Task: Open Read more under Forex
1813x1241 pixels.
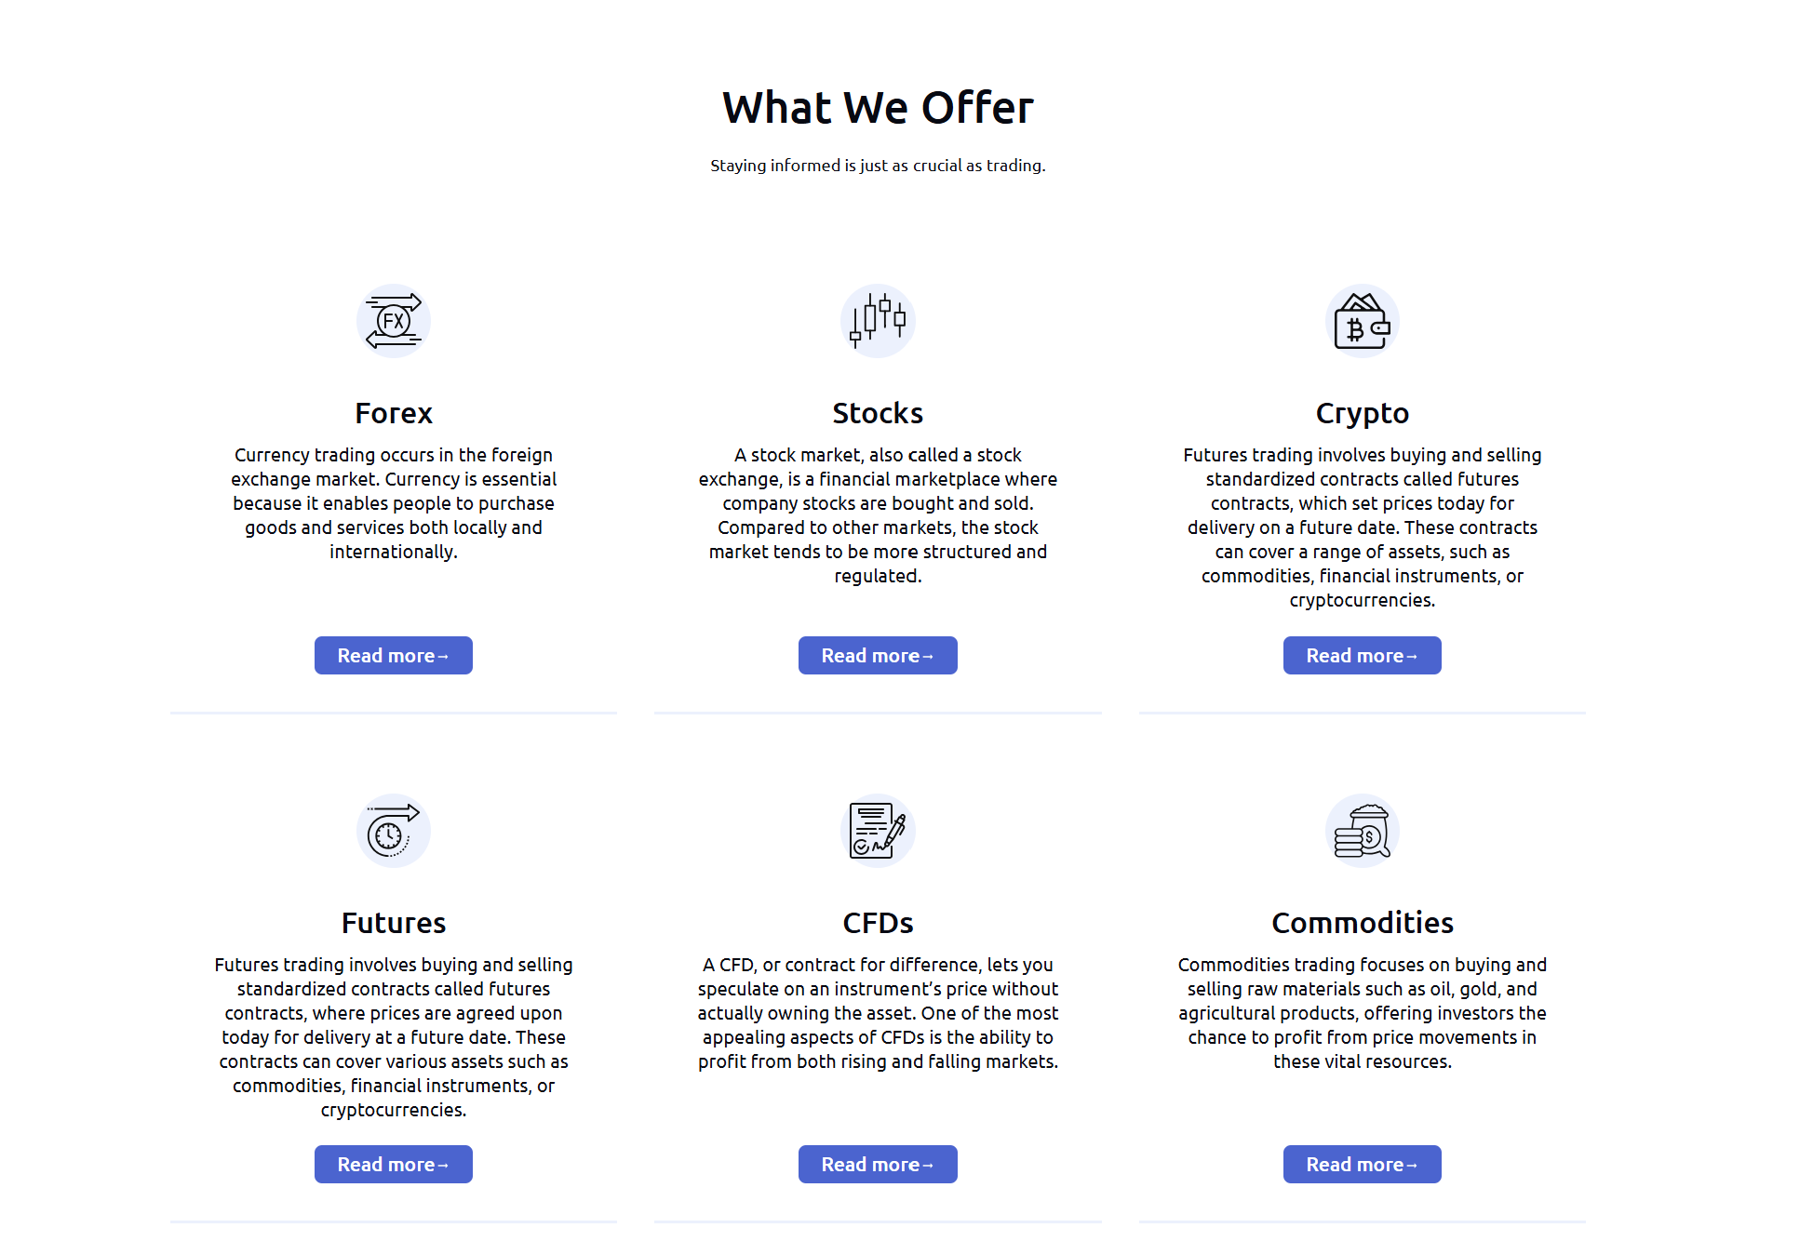Action: pos(393,655)
